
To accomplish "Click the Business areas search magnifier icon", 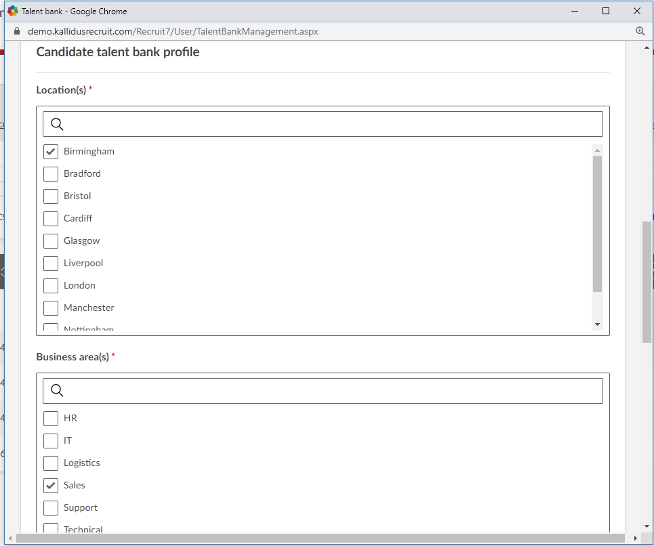I will point(58,391).
